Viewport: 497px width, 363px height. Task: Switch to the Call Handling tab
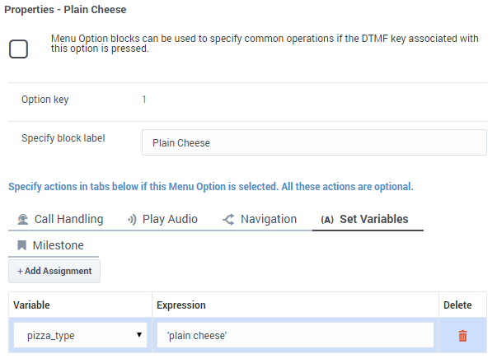point(60,219)
